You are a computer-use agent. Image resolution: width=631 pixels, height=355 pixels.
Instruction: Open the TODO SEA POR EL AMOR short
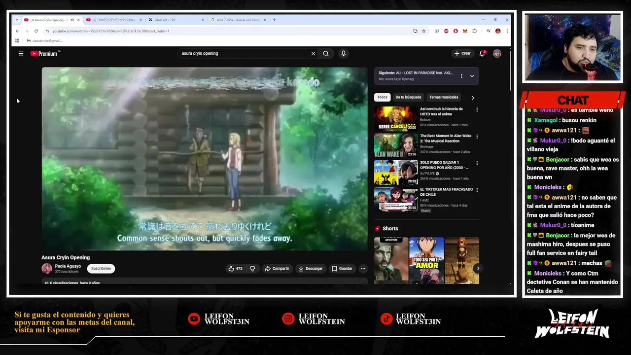point(426,260)
